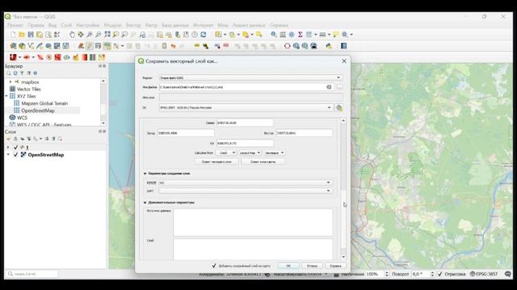Open the View menu
517x290 pixels.
pyautogui.click(x=53, y=25)
